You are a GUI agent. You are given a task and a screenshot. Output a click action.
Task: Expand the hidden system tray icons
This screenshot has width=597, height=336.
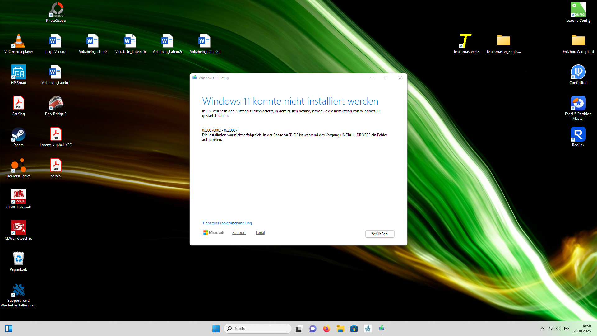click(543, 329)
